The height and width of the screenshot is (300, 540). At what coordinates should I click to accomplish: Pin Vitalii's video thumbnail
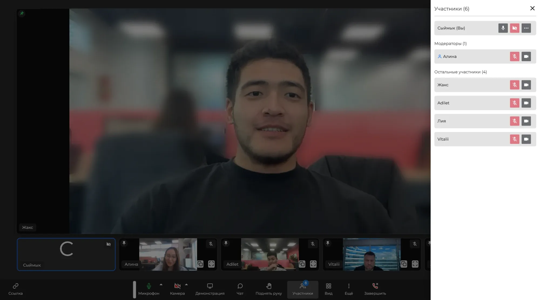[328, 243]
